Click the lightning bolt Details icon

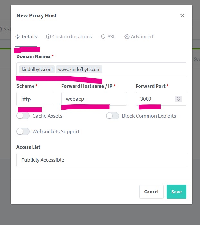(18, 37)
